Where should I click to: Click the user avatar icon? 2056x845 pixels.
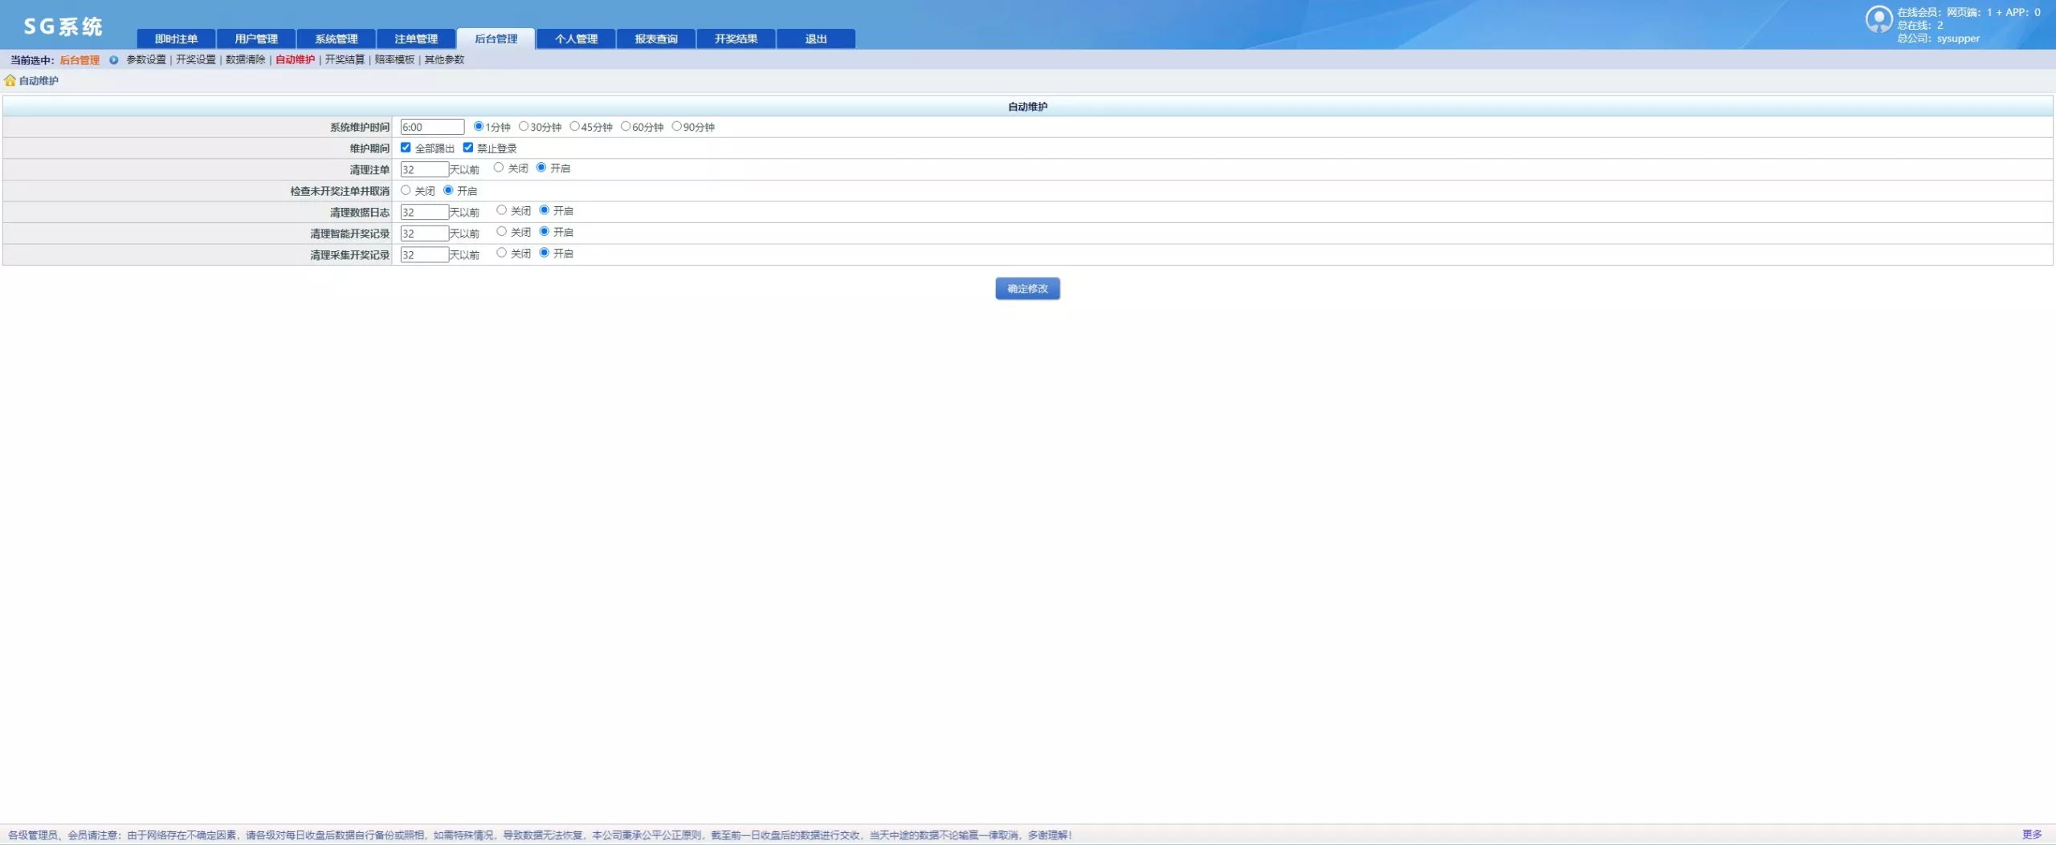point(1878,19)
